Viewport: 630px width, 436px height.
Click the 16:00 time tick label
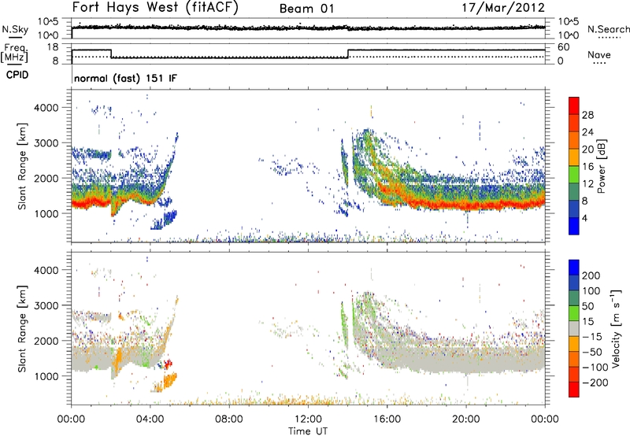click(x=387, y=419)
